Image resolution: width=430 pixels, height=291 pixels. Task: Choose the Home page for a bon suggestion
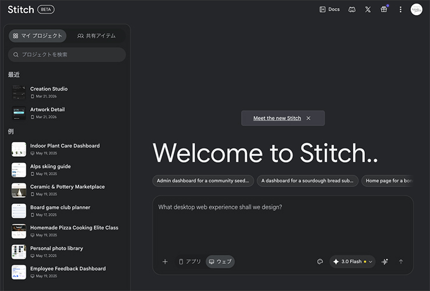[x=388, y=181]
